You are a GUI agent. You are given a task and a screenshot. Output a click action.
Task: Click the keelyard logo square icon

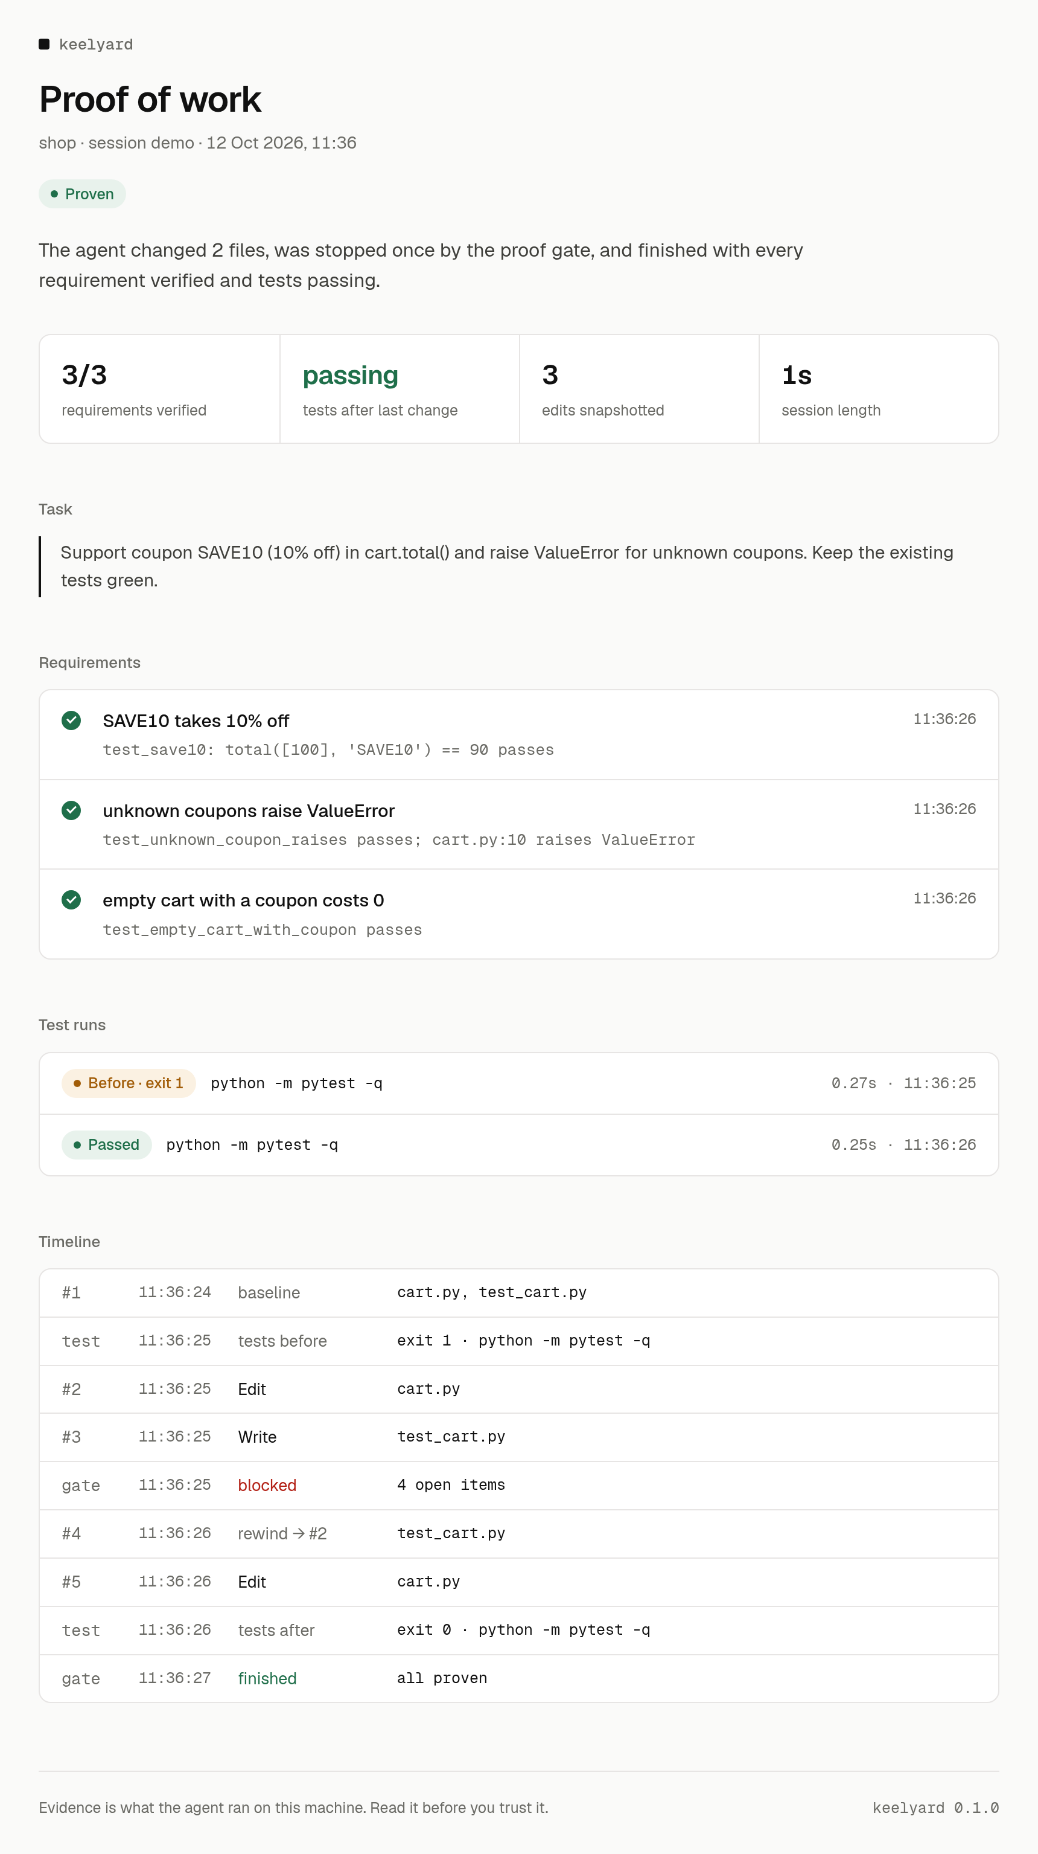pos(44,44)
